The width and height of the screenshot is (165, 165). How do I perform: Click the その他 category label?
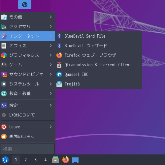[x=16, y=17]
